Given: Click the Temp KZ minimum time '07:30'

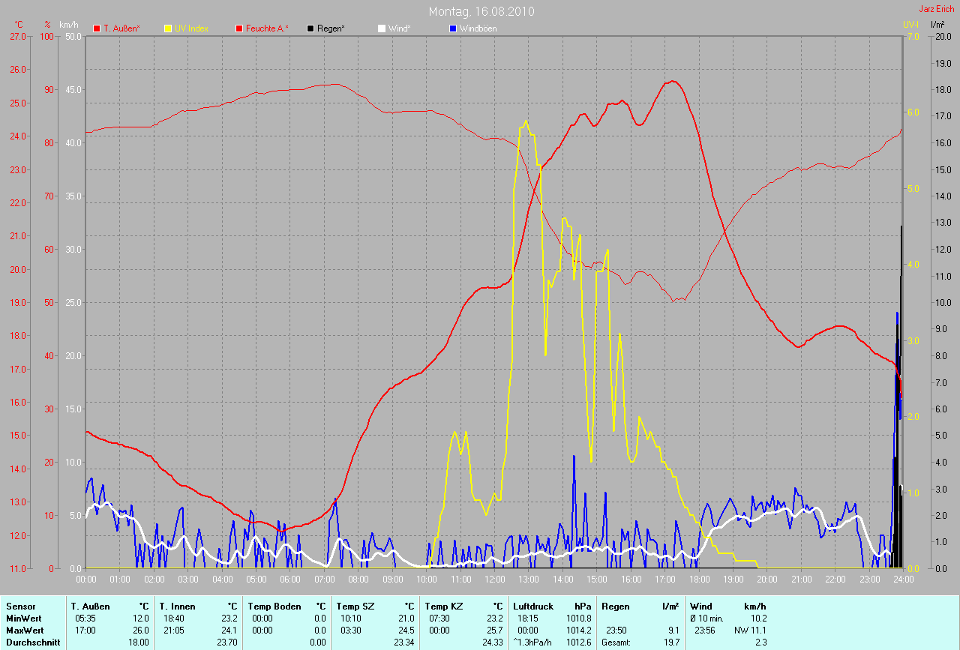Looking at the screenshot, I should pyautogui.click(x=441, y=619).
